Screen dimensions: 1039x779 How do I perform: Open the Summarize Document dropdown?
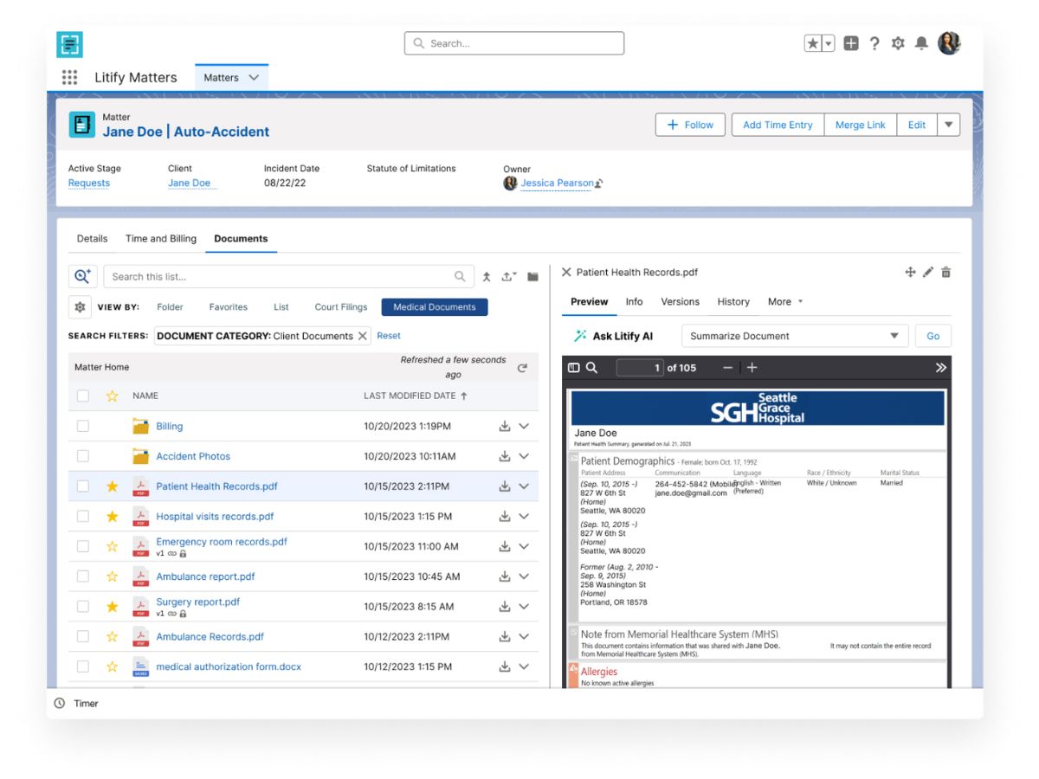[794, 336]
